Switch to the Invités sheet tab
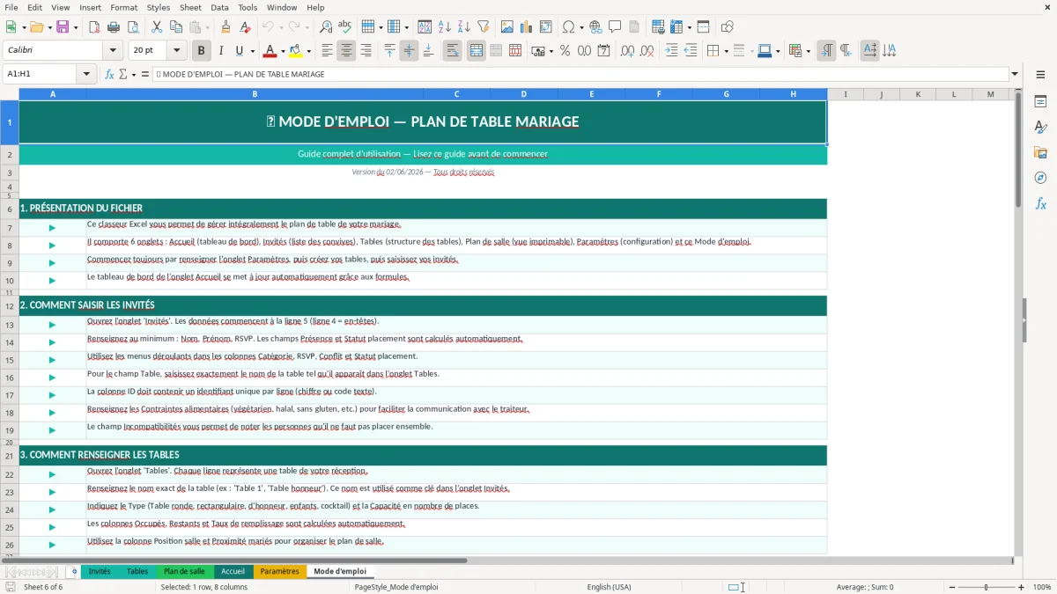1057x594 pixels. pyautogui.click(x=100, y=571)
